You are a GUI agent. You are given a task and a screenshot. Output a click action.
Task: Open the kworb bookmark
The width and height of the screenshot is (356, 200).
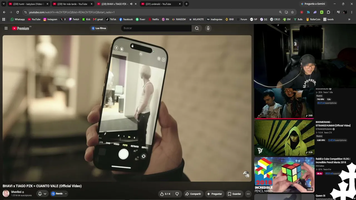click(x=328, y=19)
